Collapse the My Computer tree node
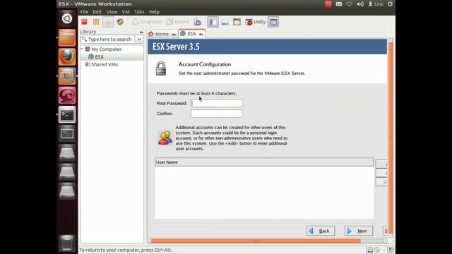This screenshot has width=452, height=254. pos(82,49)
